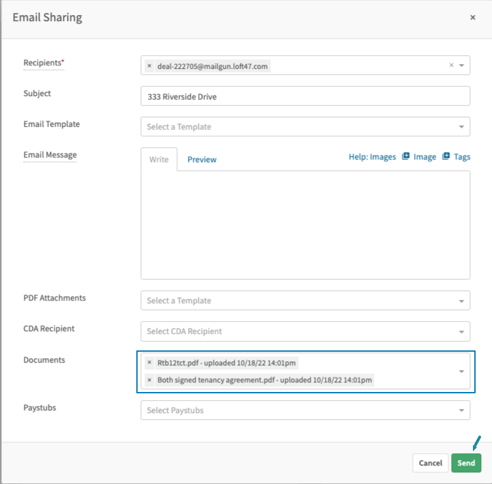Open the Help: Images link
492x484 pixels.
pyautogui.click(x=372, y=157)
